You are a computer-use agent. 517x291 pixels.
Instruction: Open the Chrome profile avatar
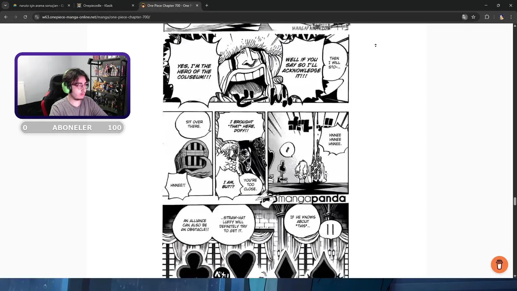click(501, 17)
